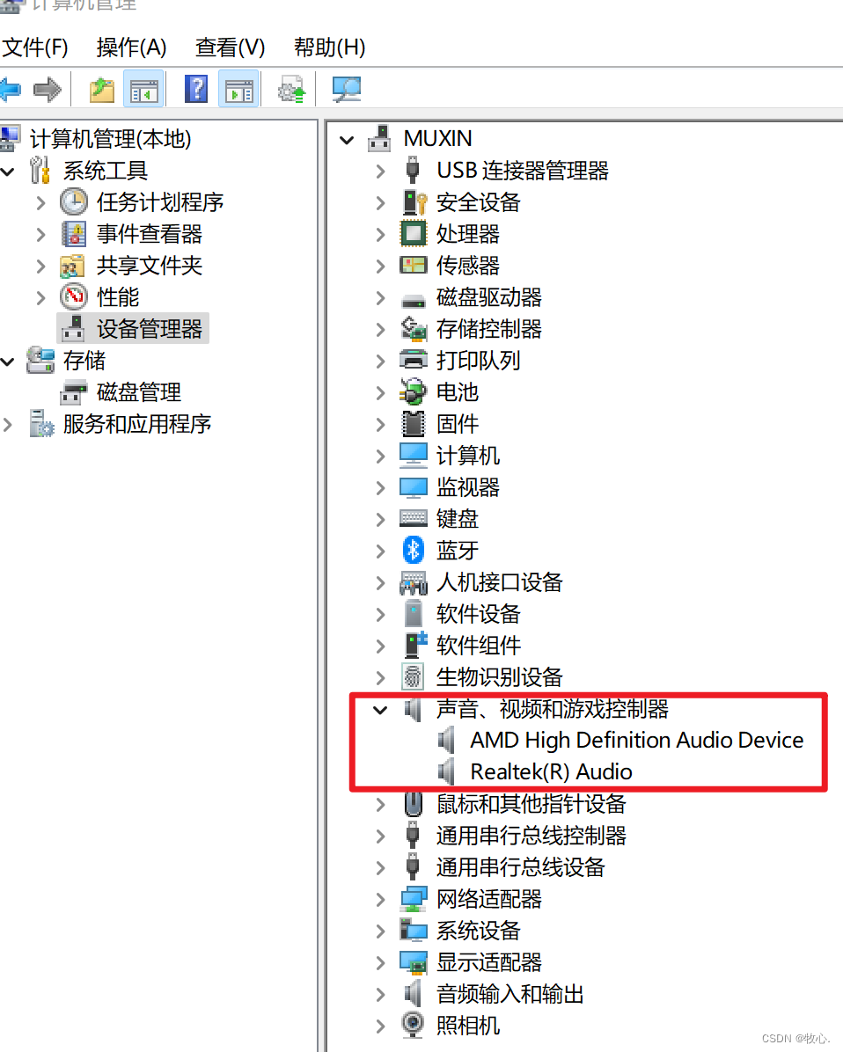Toggle the Show/Hide Console Tree icon
This screenshot has width=843, height=1052.
(x=143, y=89)
